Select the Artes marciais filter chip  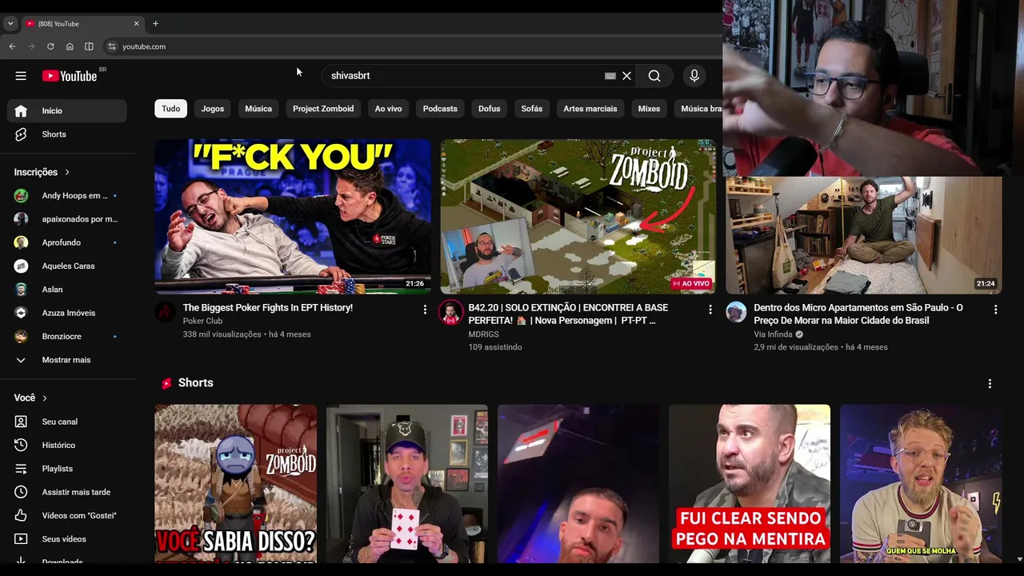click(x=590, y=109)
